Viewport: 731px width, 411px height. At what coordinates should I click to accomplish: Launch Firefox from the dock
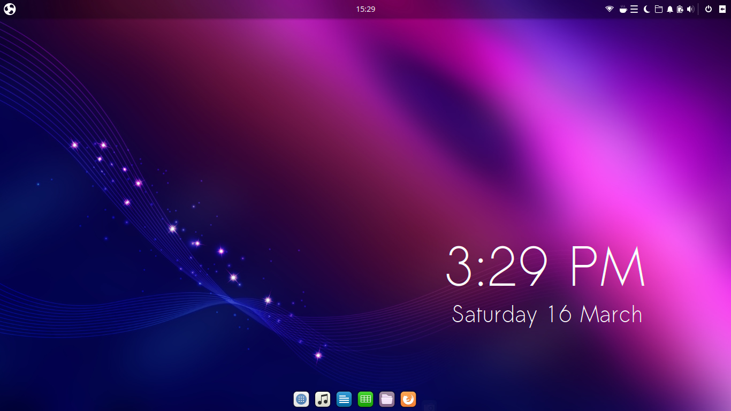pos(408,399)
